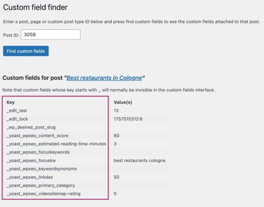This screenshot has width=264, height=207.
Task: Select the _yoast_wpseo_keywordsynonyms key
Action: (42, 169)
